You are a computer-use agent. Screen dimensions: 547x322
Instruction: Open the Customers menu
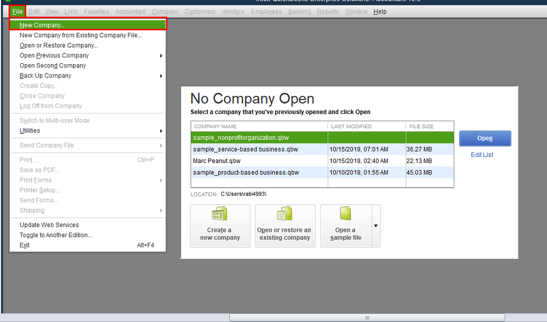[200, 12]
